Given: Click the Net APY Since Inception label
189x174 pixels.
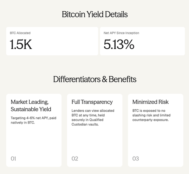Looking at the screenshot, I should (x=121, y=33).
